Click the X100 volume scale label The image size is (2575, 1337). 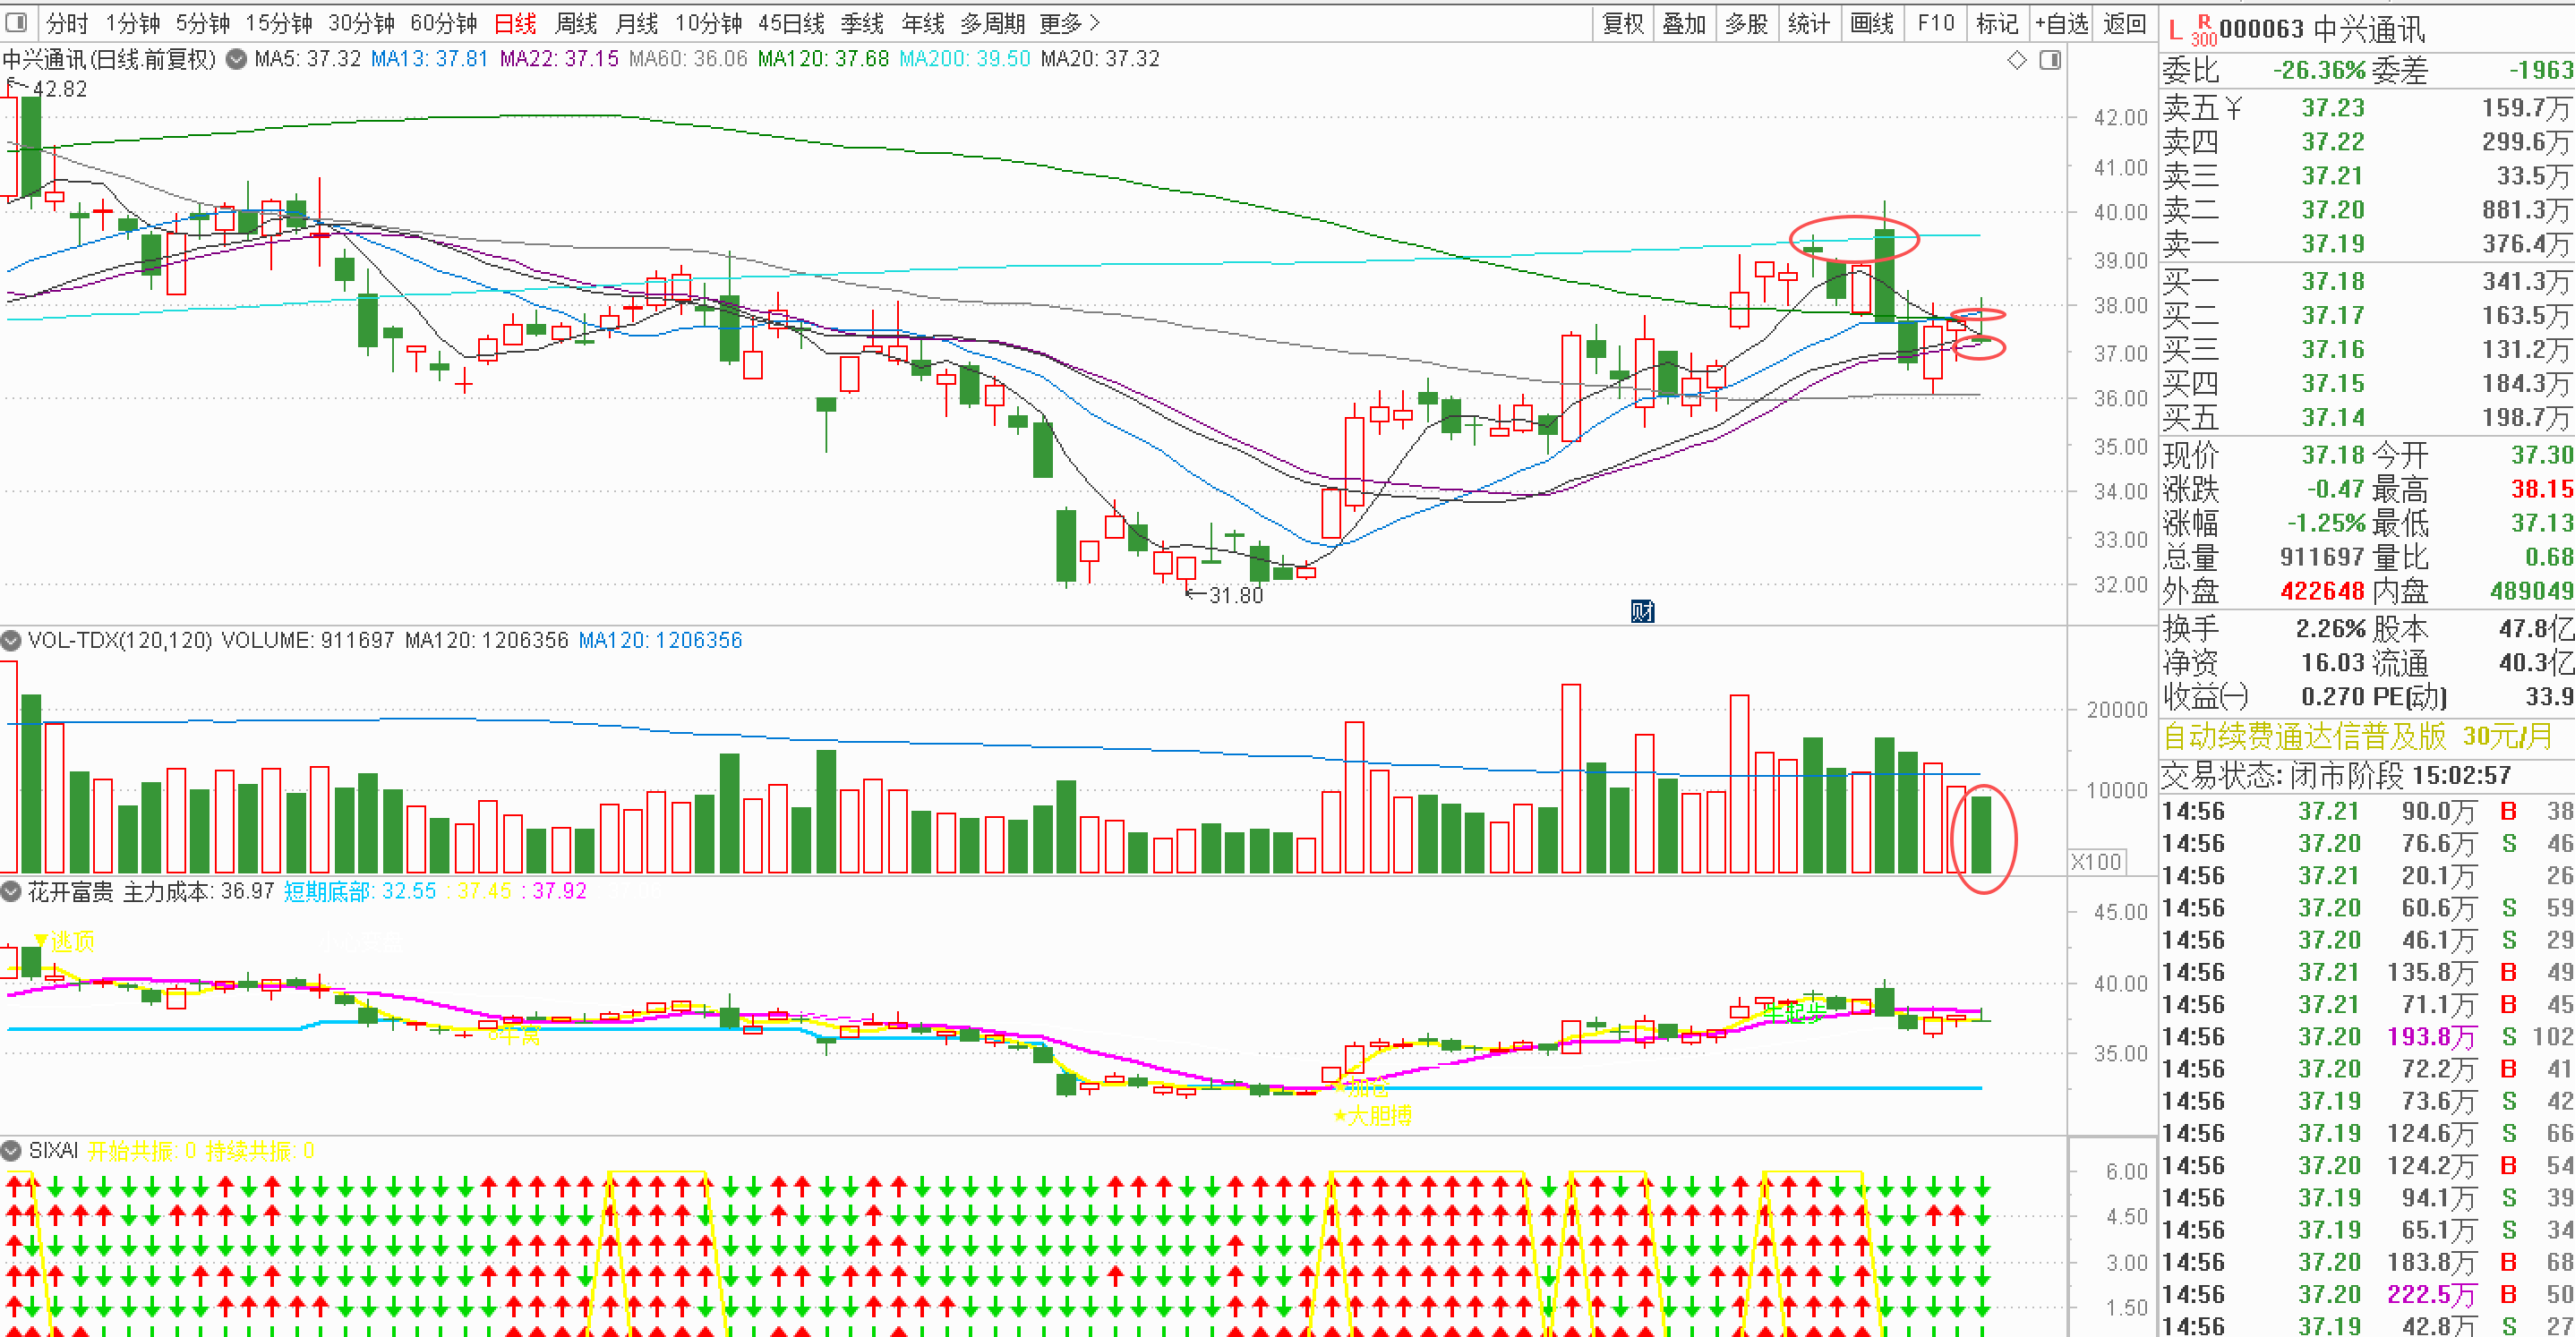(2096, 862)
